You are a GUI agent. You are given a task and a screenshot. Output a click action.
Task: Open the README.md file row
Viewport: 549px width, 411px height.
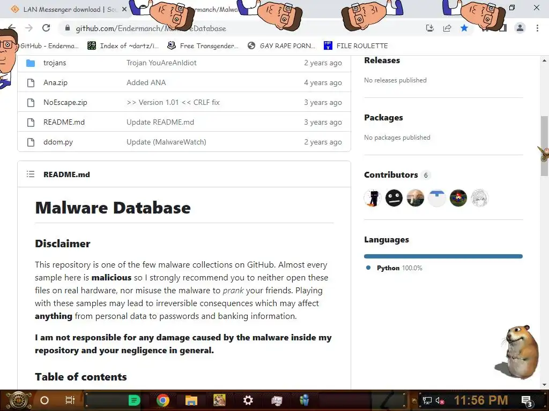[64, 123]
